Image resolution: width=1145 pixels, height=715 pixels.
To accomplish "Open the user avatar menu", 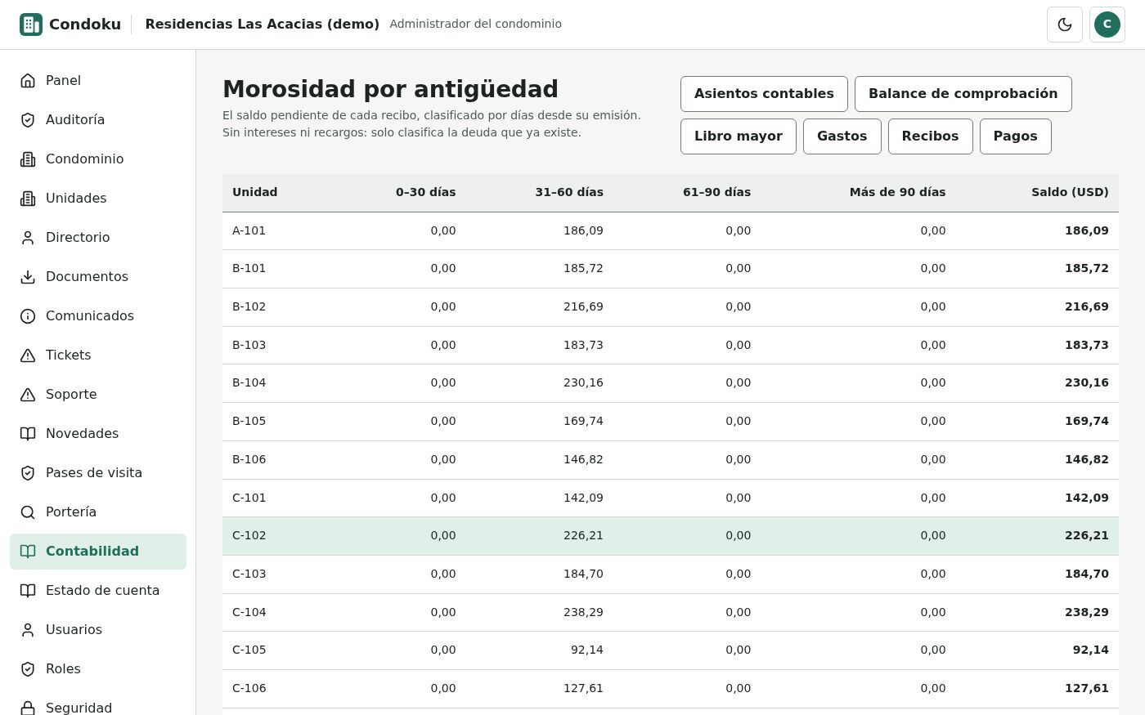I will (1107, 25).
